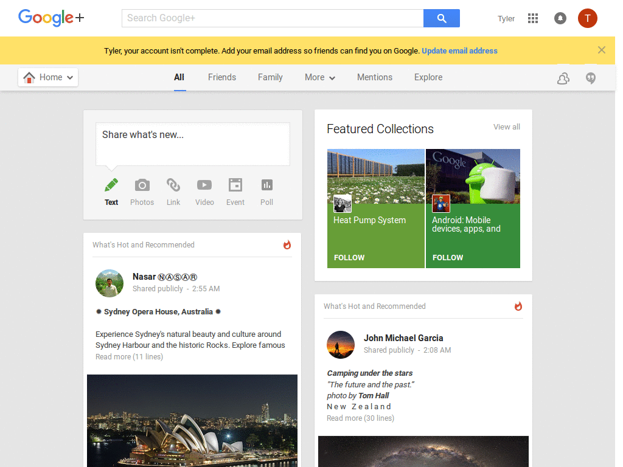This screenshot has height=467, width=623.
Task: Switch to the All tab
Action: coord(179,77)
